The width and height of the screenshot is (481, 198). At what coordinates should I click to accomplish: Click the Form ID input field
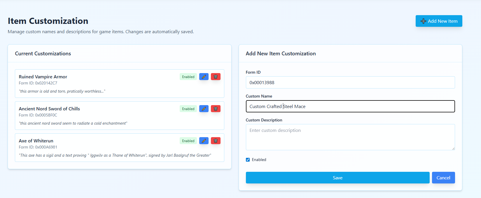point(350,83)
